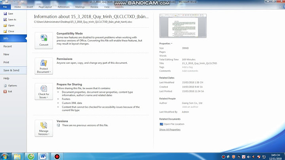Open the Check for Issues dropdown

(x=44, y=91)
